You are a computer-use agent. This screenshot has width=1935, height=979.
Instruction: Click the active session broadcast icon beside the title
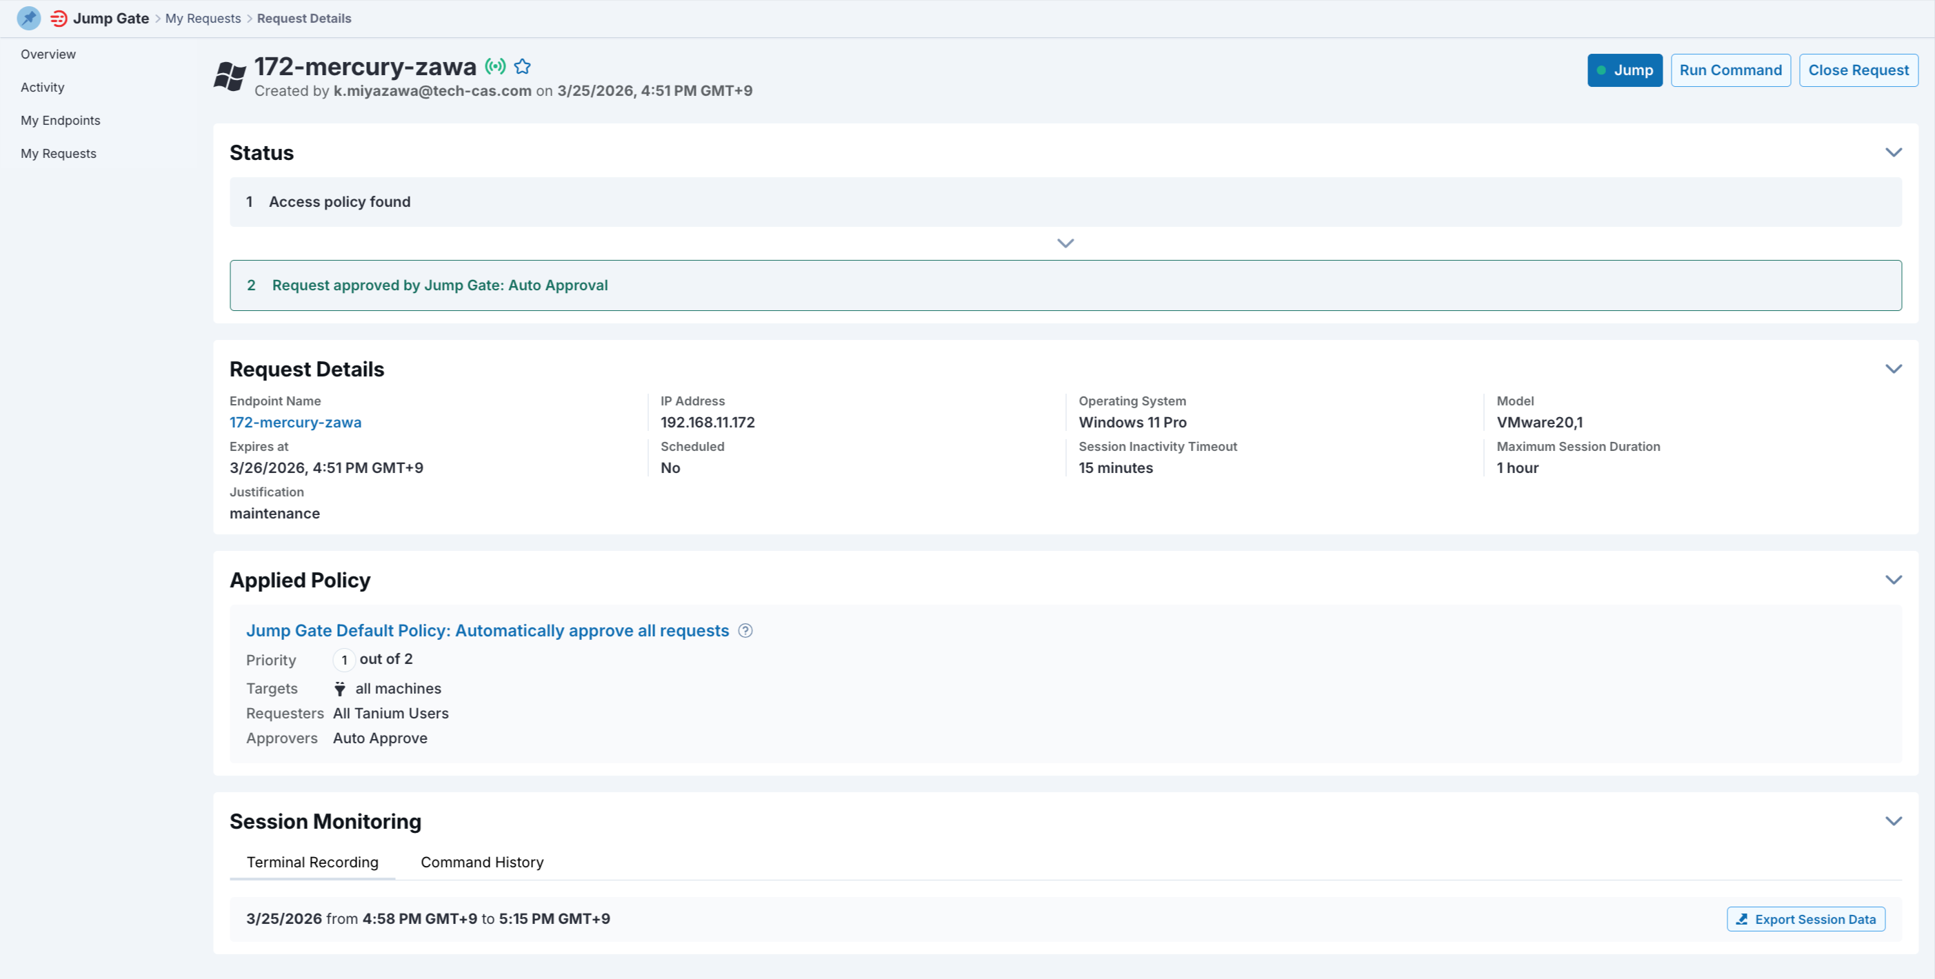pyautogui.click(x=496, y=66)
